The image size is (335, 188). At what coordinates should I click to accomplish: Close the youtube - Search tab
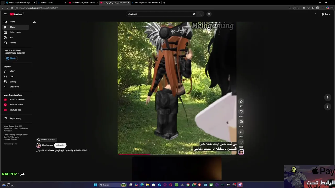point(66,3)
